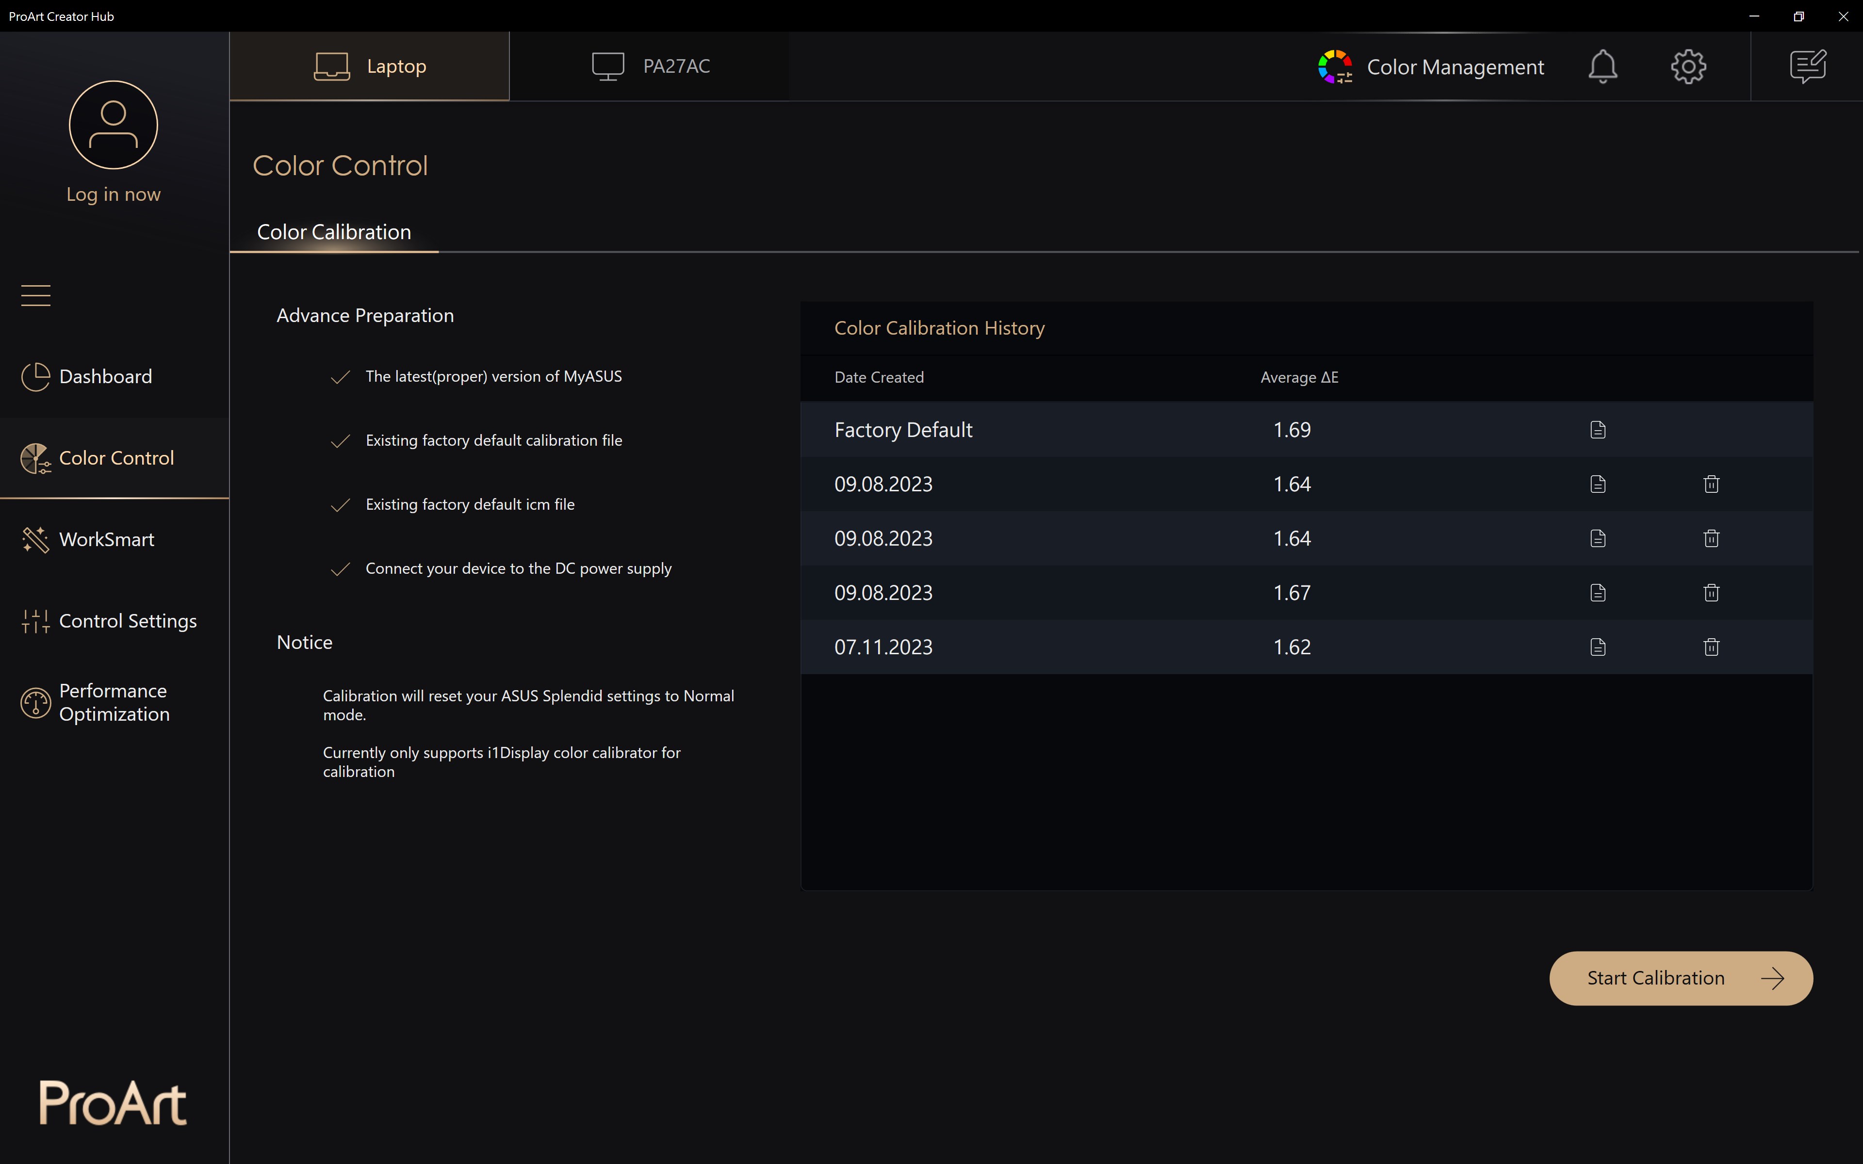This screenshot has height=1164, width=1863.
Task: Open WorkSmart from the sidebar
Action: (x=106, y=540)
